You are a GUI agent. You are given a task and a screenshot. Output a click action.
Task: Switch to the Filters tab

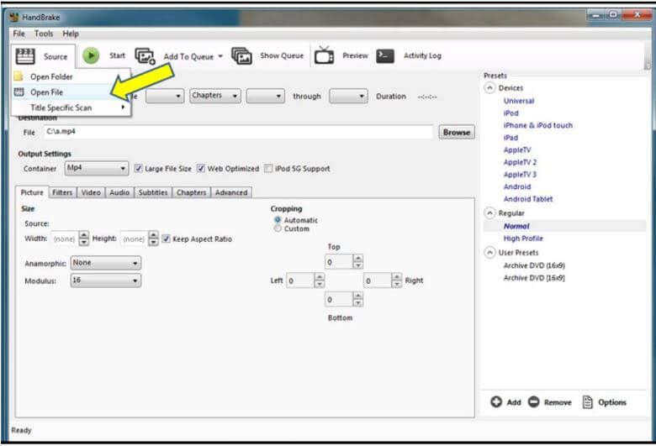pos(62,192)
